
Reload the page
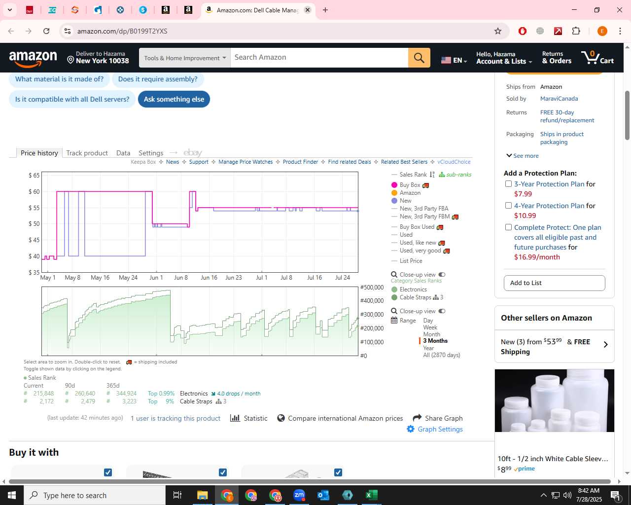(46, 31)
